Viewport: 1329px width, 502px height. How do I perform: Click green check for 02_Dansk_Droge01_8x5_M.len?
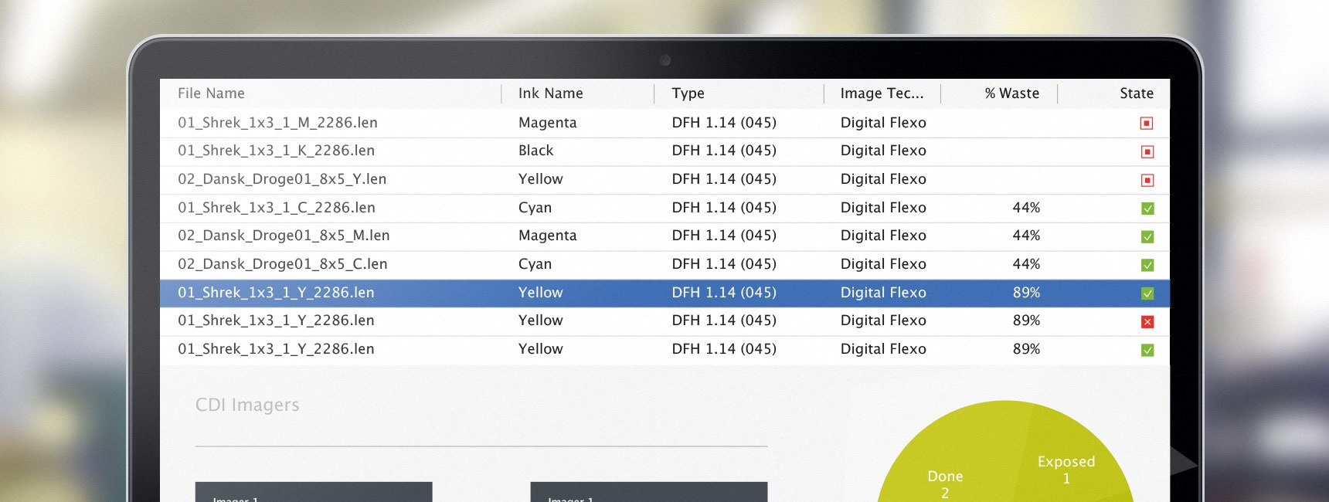1147,237
